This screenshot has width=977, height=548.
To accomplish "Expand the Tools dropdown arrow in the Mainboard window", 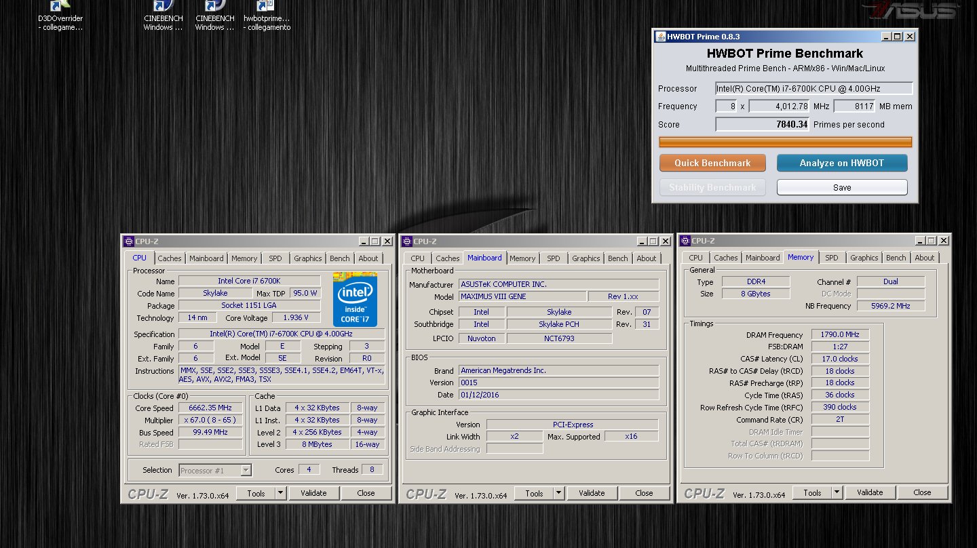I will tap(559, 493).
